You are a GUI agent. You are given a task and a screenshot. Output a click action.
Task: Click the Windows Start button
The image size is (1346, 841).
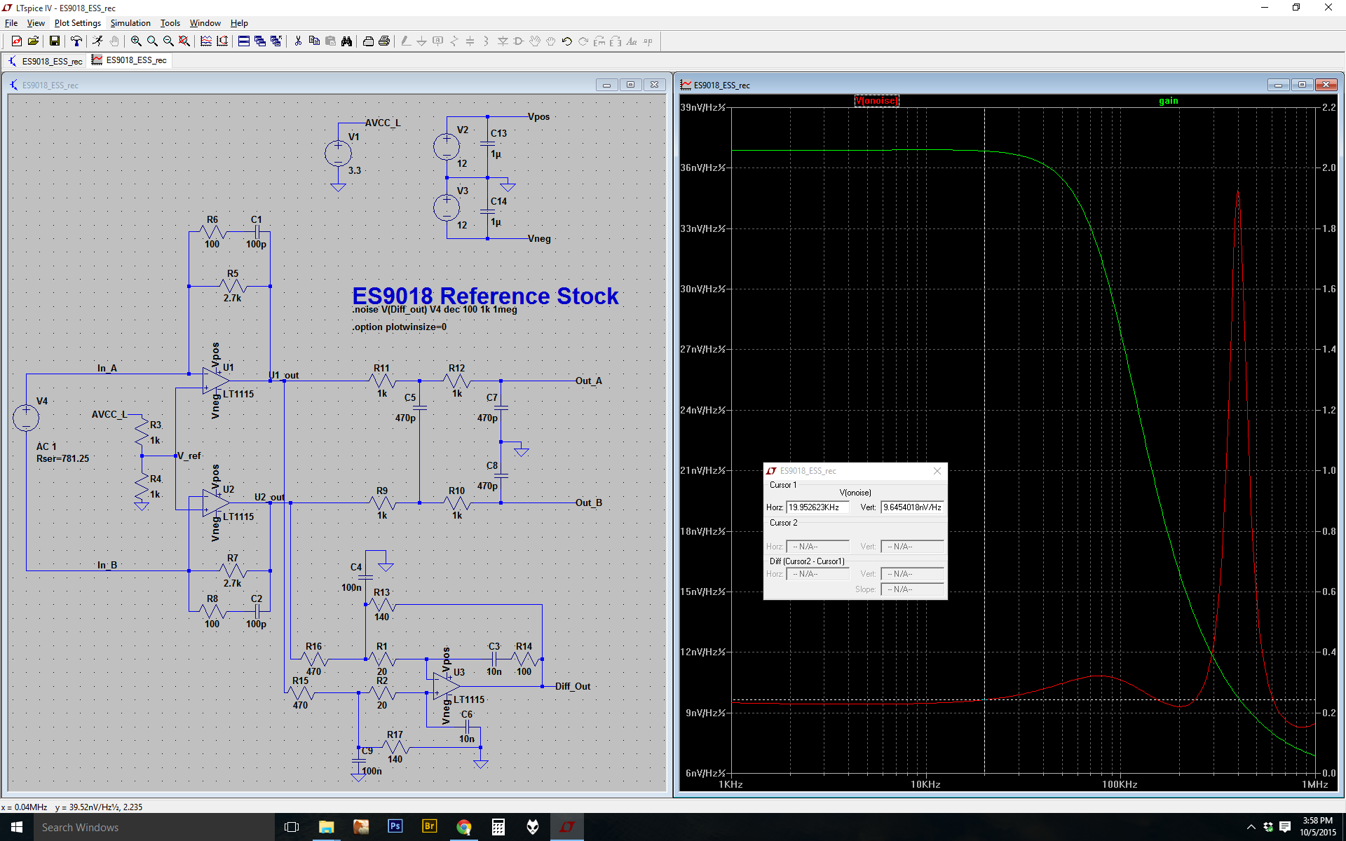17,827
